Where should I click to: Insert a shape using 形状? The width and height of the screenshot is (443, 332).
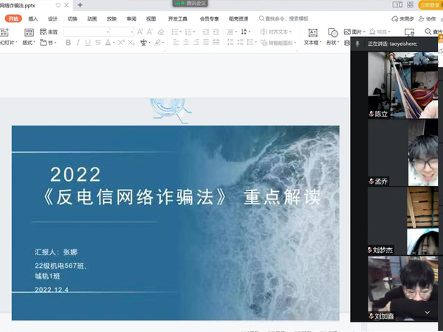tap(332, 37)
